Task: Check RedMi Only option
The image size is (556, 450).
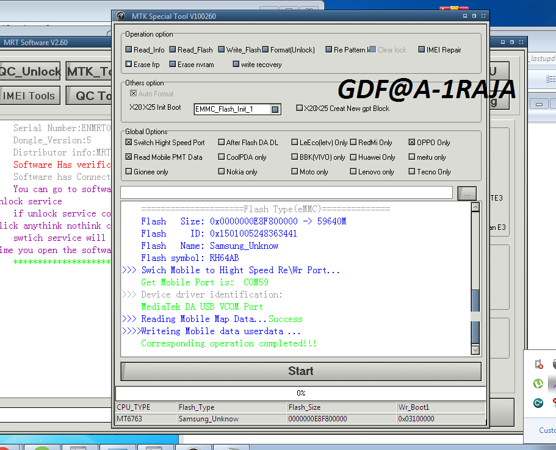Action: click(x=353, y=142)
